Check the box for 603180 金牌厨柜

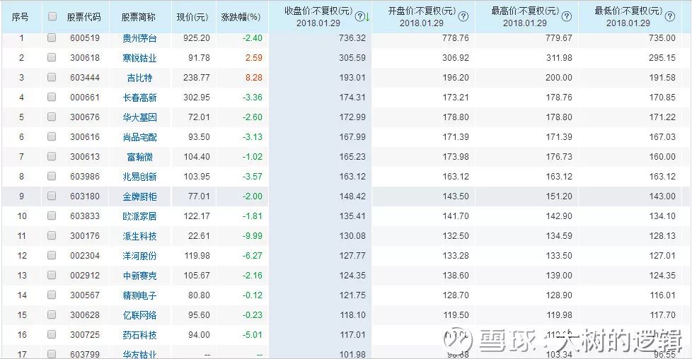coord(52,196)
